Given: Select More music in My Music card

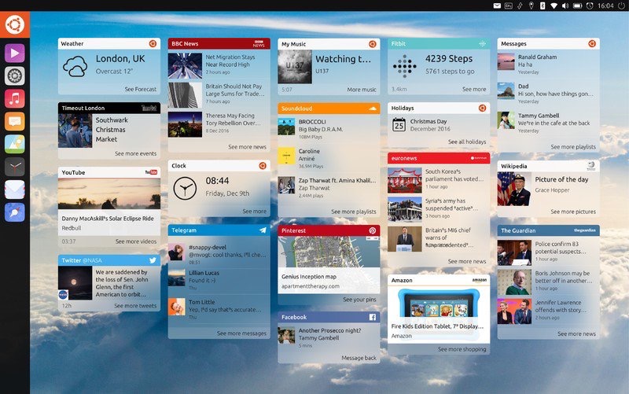Looking at the screenshot, I should pyautogui.click(x=362, y=90).
